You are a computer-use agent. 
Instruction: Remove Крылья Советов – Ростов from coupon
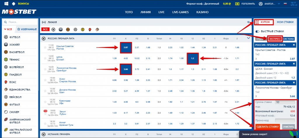click(x=294, y=45)
